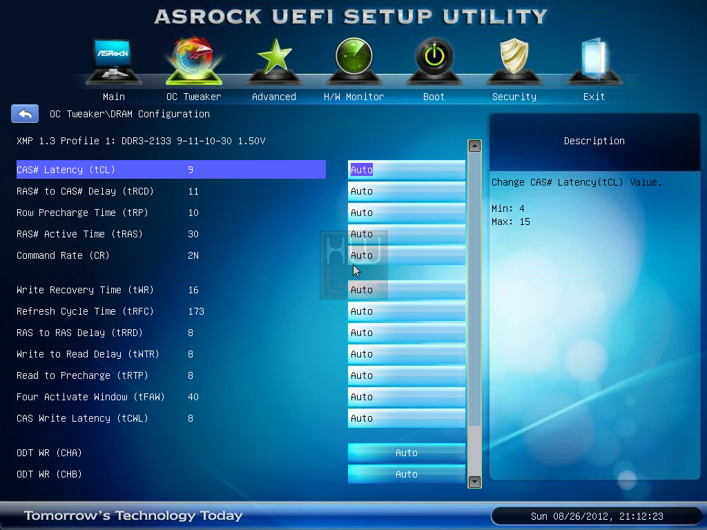Select the Refresh Cycle Time (tRFC) row

[x=171, y=311]
